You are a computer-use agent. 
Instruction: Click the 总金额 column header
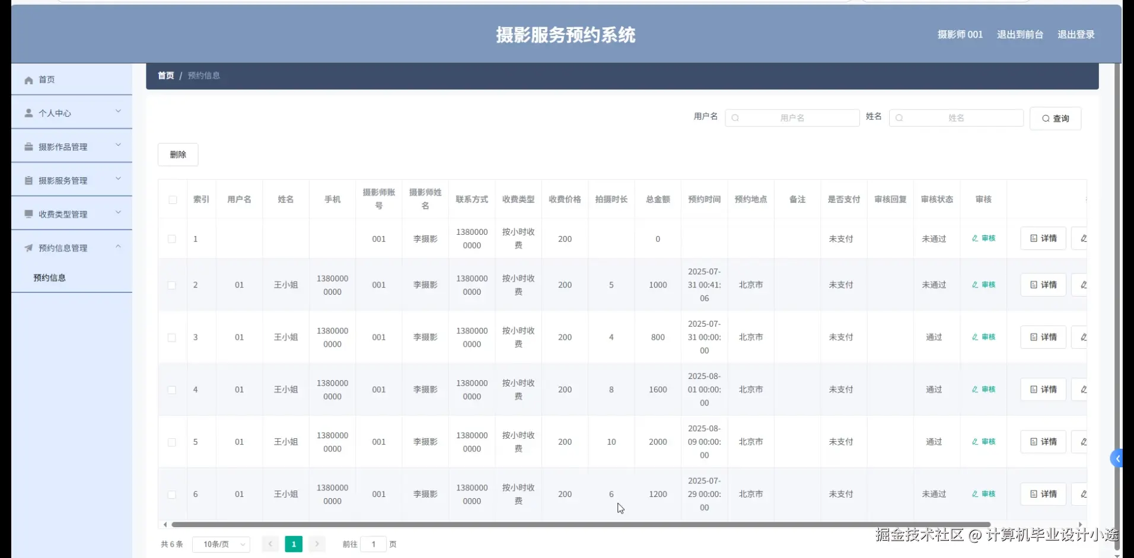tap(658, 199)
